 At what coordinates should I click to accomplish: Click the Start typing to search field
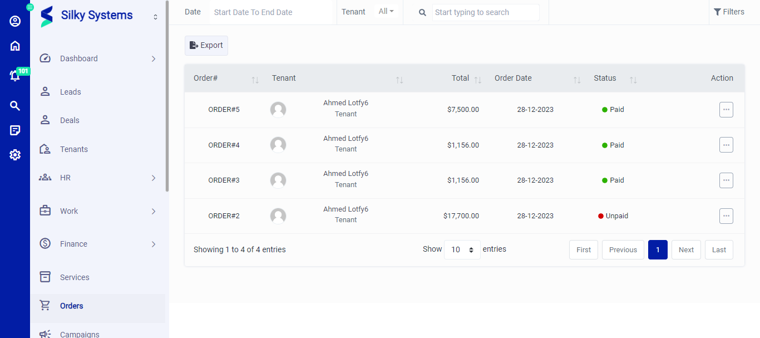[x=486, y=12]
